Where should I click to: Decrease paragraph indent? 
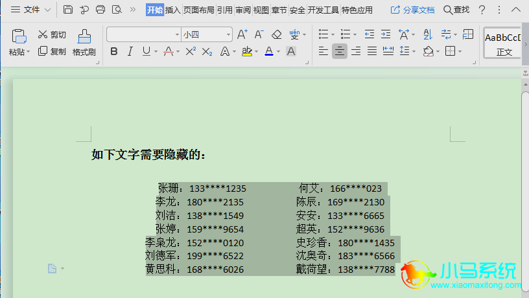pyautogui.click(x=370, y=34)
